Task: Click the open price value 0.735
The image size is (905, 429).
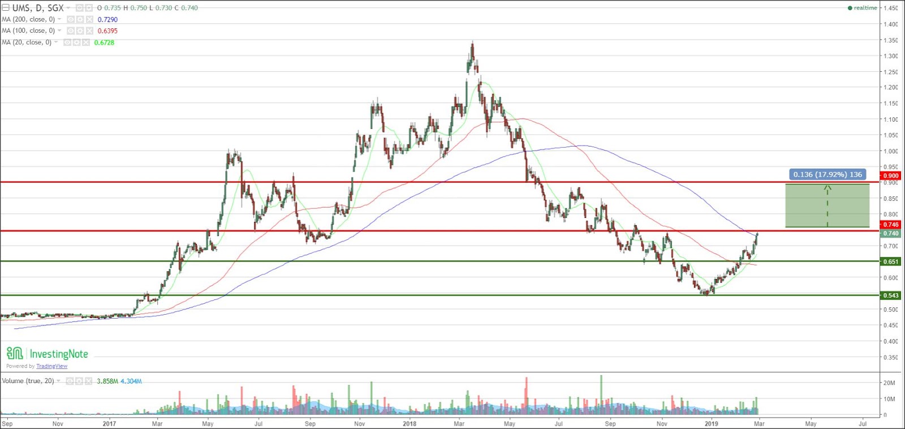Action: [x=113, y=8]
